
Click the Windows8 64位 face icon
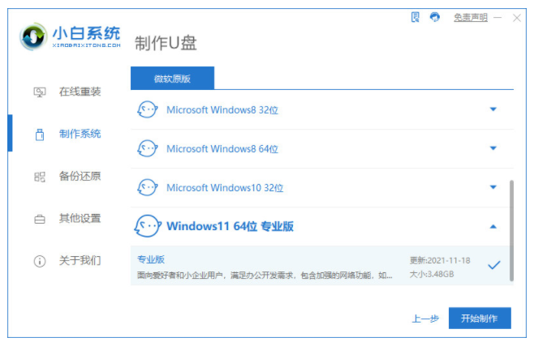(x=147, y=148)
